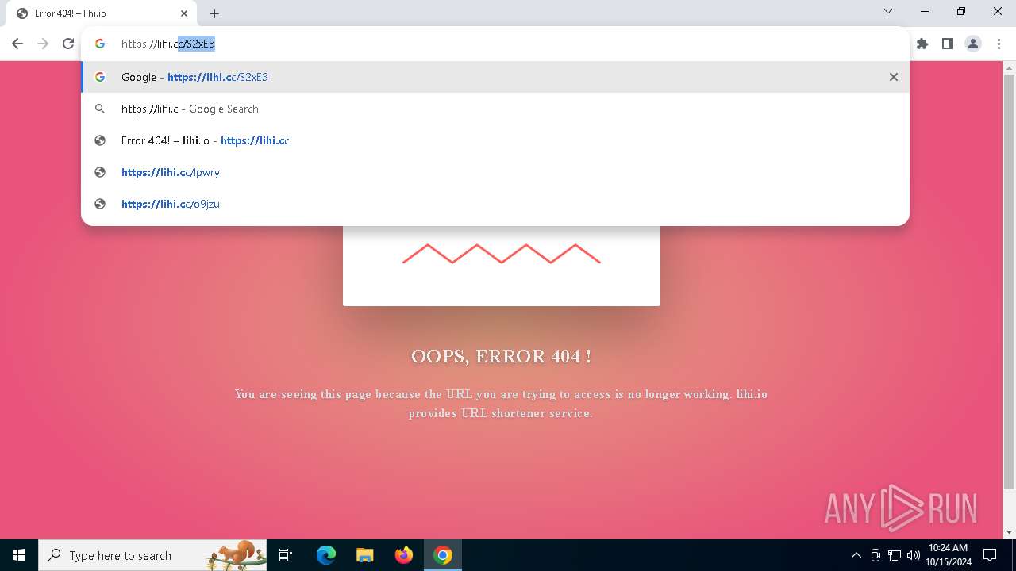Go back using the browser back arrow
The image size is (1016, 571).
coord(17,44)
